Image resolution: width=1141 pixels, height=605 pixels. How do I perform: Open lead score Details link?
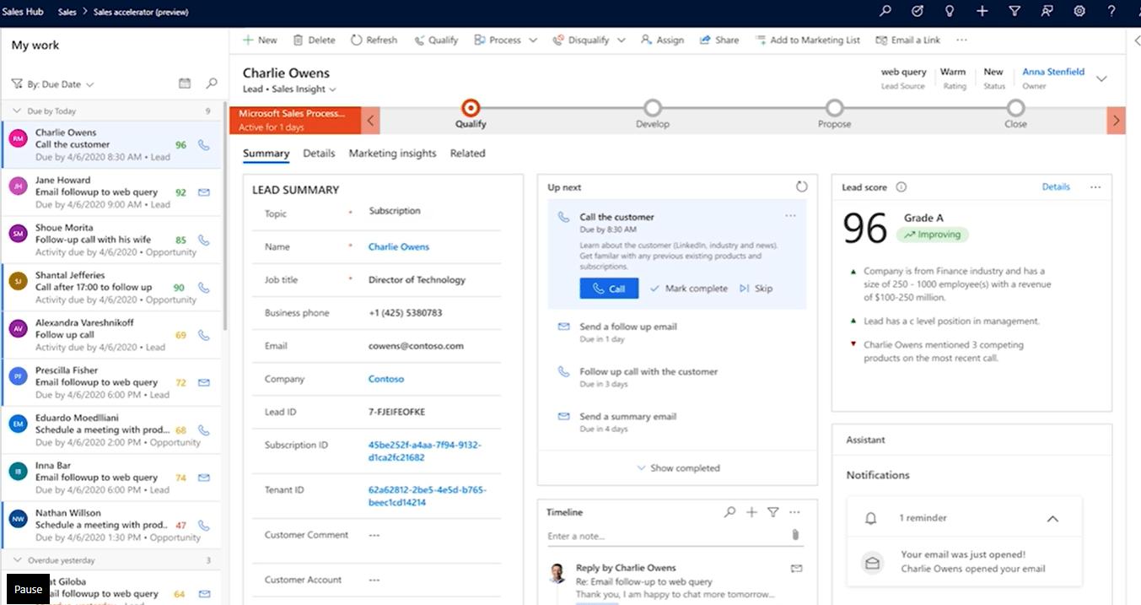1056,187
